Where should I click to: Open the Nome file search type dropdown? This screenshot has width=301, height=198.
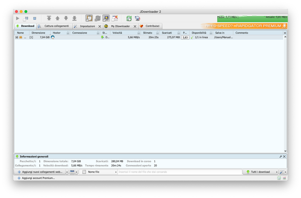click(98, 172)
